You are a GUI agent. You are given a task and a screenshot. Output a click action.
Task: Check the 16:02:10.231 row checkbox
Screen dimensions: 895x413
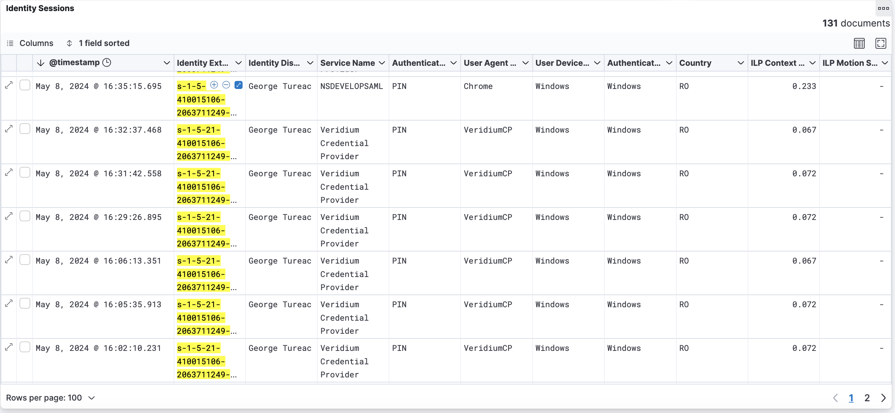25,347
